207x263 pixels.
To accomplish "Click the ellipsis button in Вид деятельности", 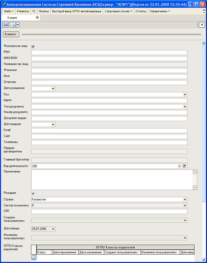I will point(179,166).
